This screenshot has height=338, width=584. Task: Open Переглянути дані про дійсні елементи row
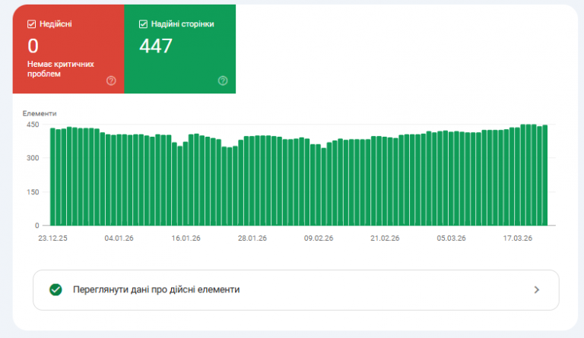296,290
